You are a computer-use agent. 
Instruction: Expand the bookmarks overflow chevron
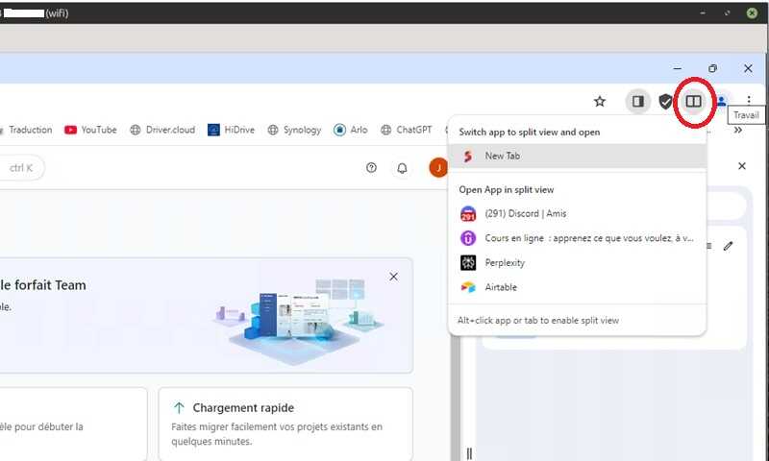(737, 131)
